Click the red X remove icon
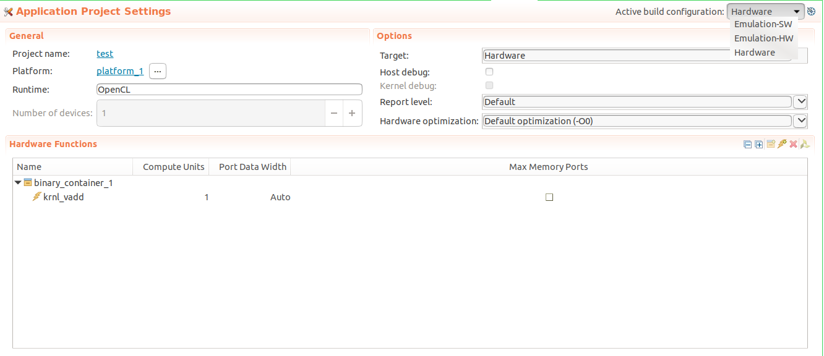This screenshot has width=824, height=356. tap(793, 144)
